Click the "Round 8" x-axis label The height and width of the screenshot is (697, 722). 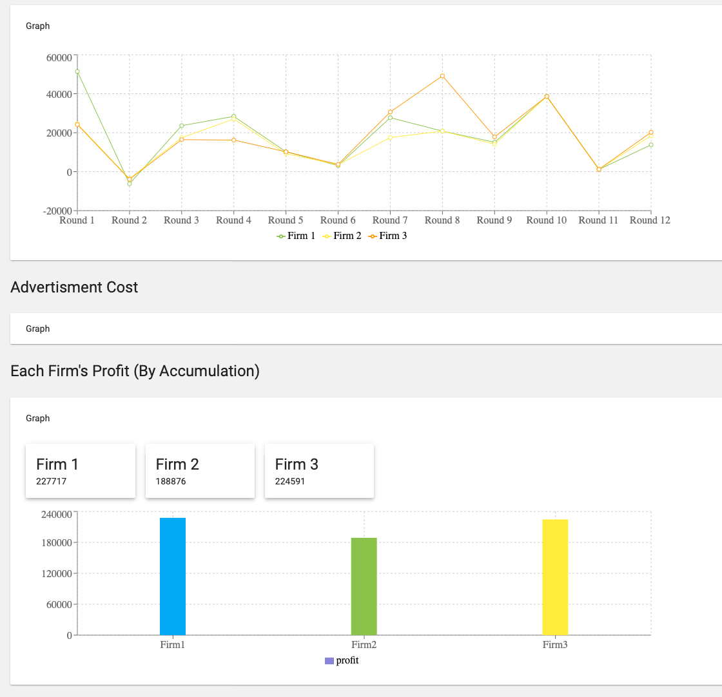click(442, 220)
